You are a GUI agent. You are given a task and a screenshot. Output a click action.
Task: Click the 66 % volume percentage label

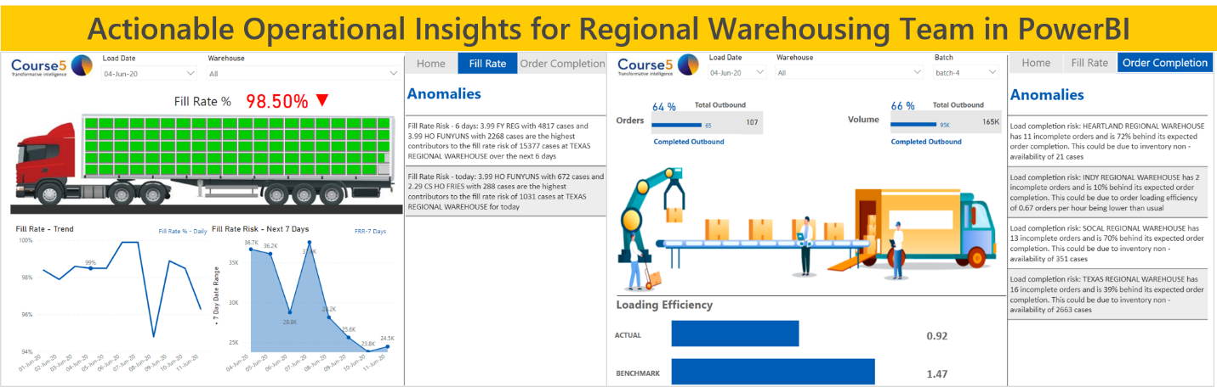(x=903, y=106)
